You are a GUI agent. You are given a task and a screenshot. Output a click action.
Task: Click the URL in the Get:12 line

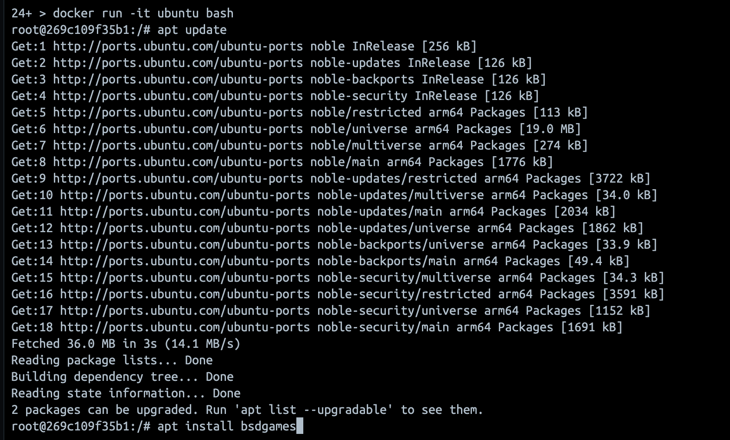pos(185,228)
